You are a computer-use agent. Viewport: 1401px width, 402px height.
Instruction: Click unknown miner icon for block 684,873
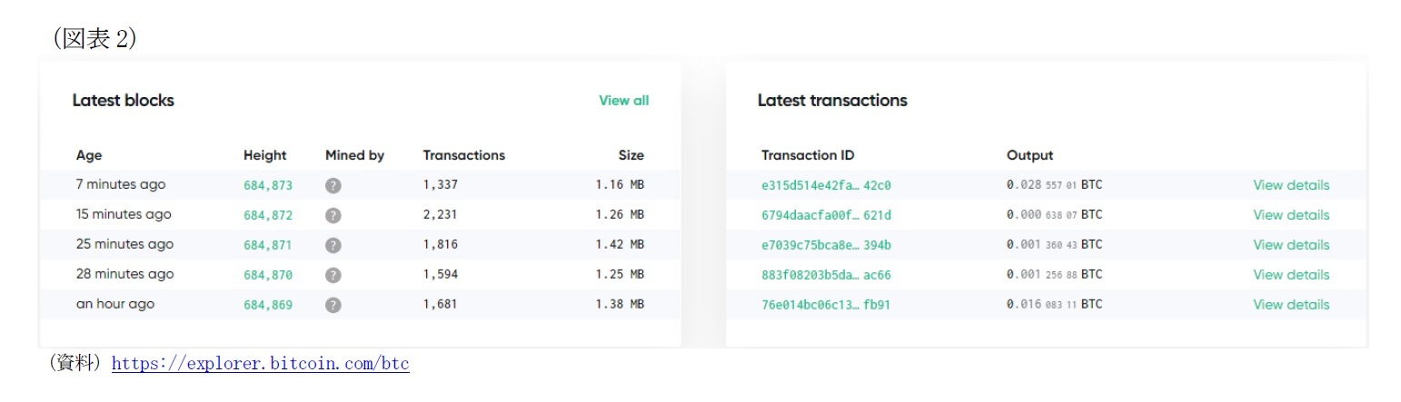pyautogui.click(x=333, y=185)
